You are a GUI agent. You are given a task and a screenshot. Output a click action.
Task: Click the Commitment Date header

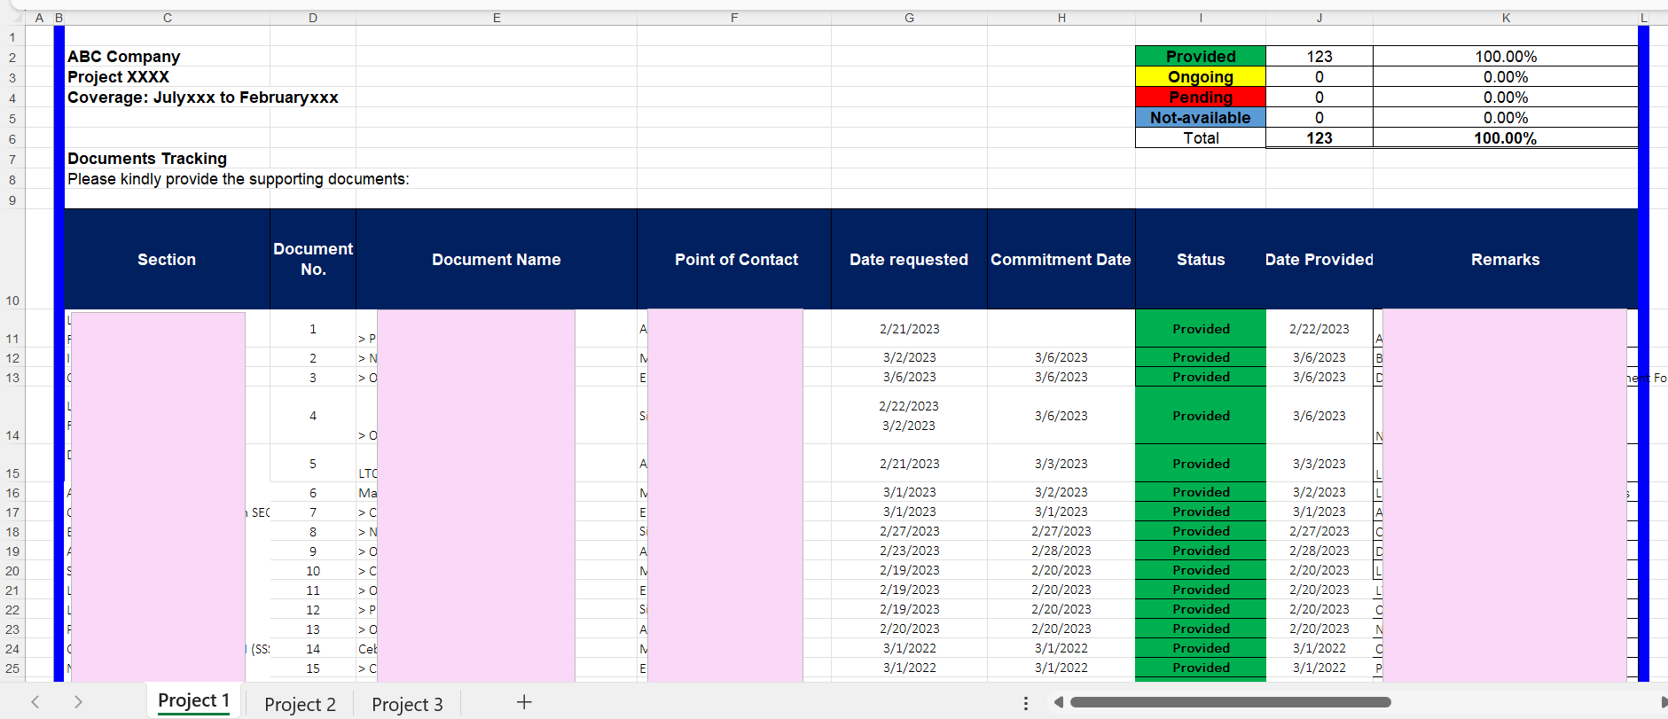(x=1061, y=259)
